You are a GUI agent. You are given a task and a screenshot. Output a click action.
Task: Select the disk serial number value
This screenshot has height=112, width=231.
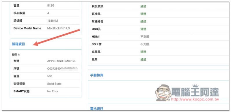(x=62, y=69)
